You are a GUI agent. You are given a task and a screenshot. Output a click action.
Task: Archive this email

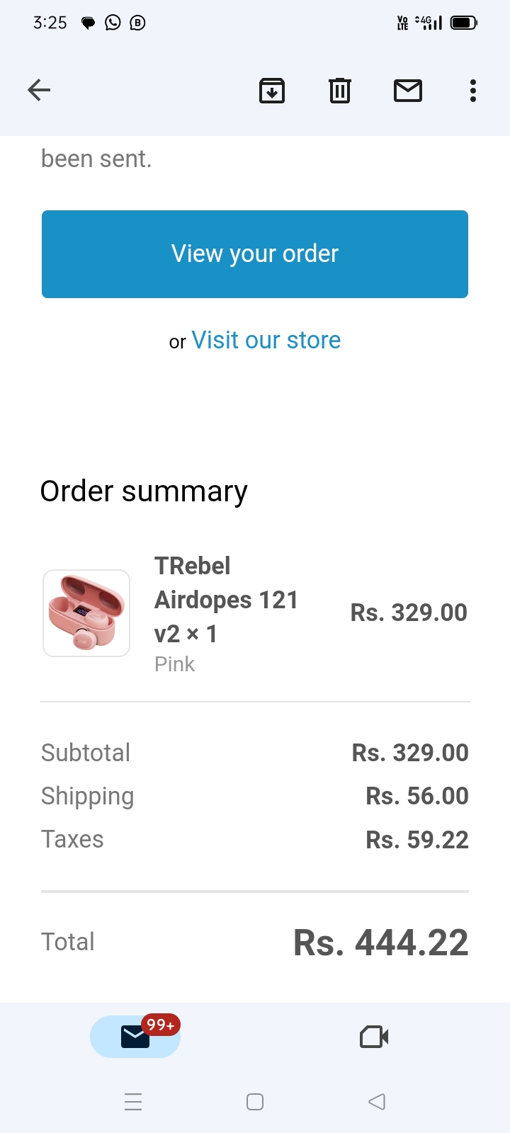pyautogui.click(x=272, y=91)
